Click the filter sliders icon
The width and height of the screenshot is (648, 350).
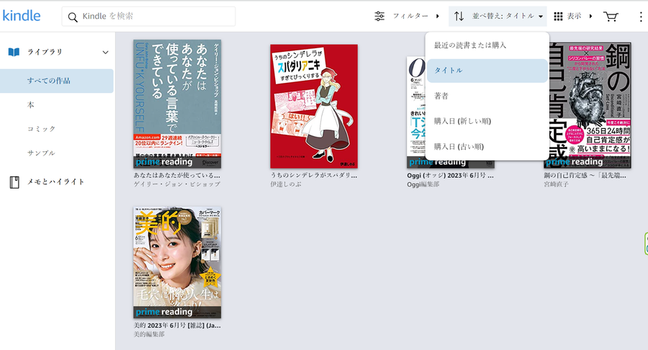click(379, 16)
